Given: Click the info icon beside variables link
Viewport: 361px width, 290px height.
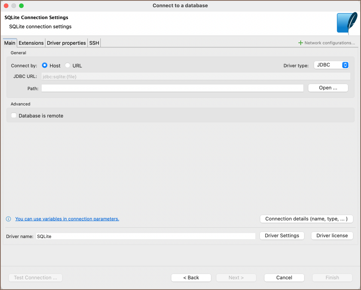Looking at the screenshot, I should tap(8, 219).
